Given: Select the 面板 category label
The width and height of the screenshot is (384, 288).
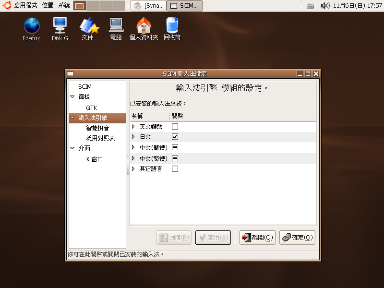Looking at the screenshot, I should pos(84,97).
